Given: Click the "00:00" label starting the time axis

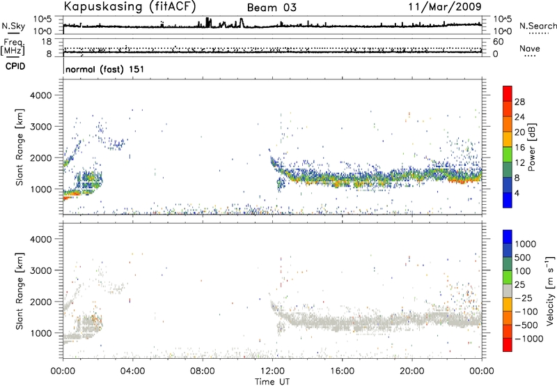Looking at the screenshot, I should 63,371.
